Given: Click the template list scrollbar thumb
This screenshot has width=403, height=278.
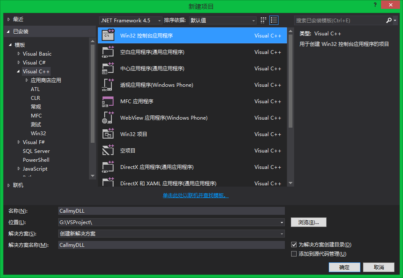Looking at the screenshot, I should pos(290,81).
